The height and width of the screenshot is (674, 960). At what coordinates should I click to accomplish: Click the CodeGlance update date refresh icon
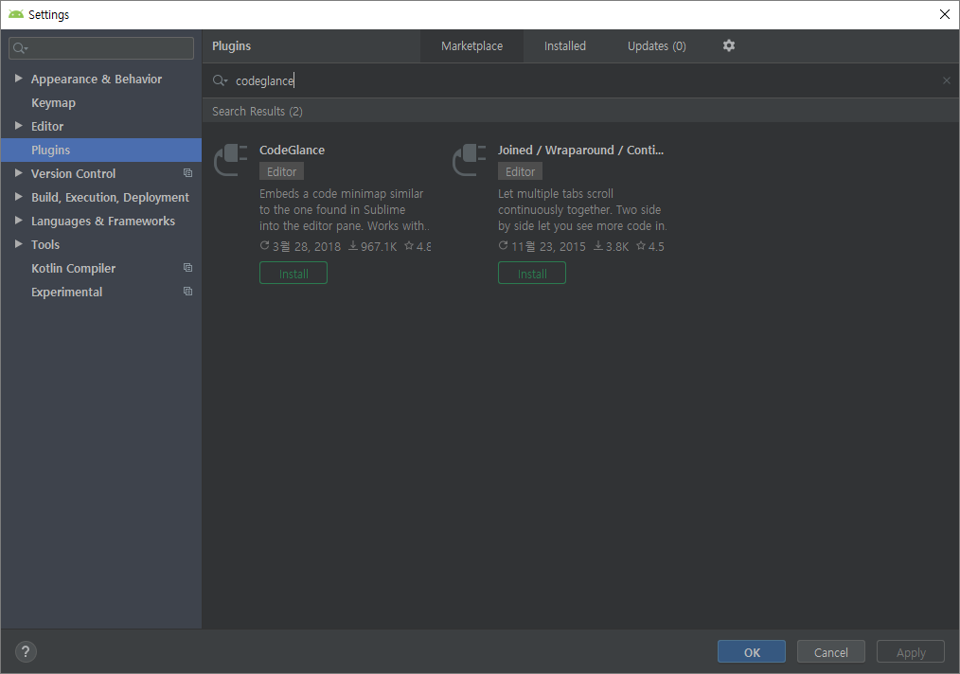264,245
